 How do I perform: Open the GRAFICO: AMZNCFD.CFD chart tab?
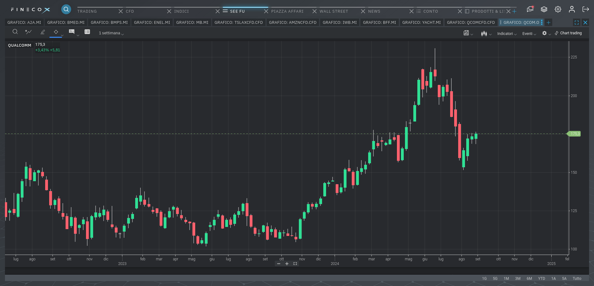(x=293, y=23)
